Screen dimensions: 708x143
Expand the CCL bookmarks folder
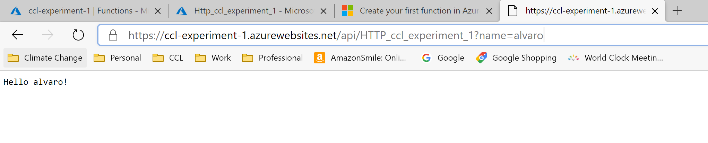(x=168, y=58)
